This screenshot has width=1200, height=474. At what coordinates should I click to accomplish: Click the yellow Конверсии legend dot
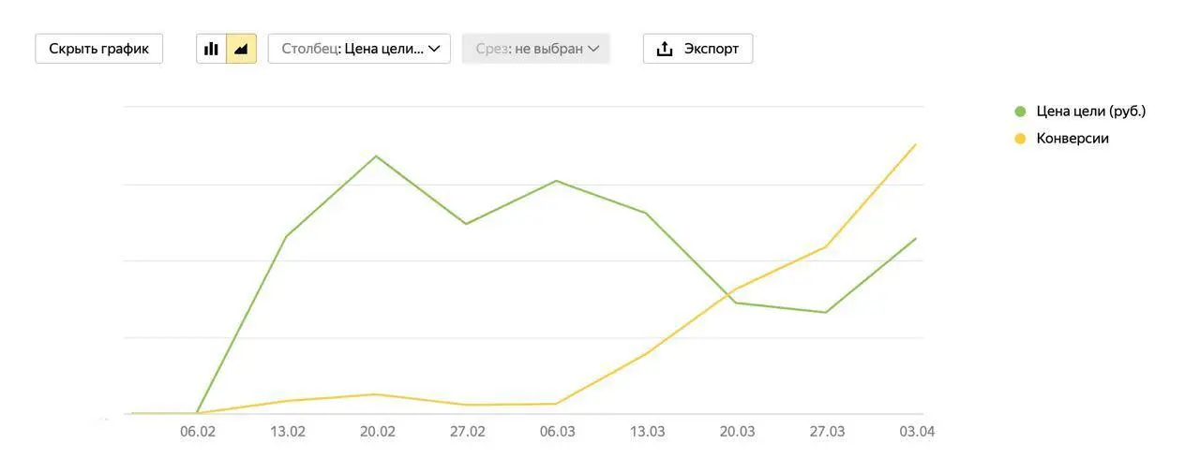click(1021, 139)
